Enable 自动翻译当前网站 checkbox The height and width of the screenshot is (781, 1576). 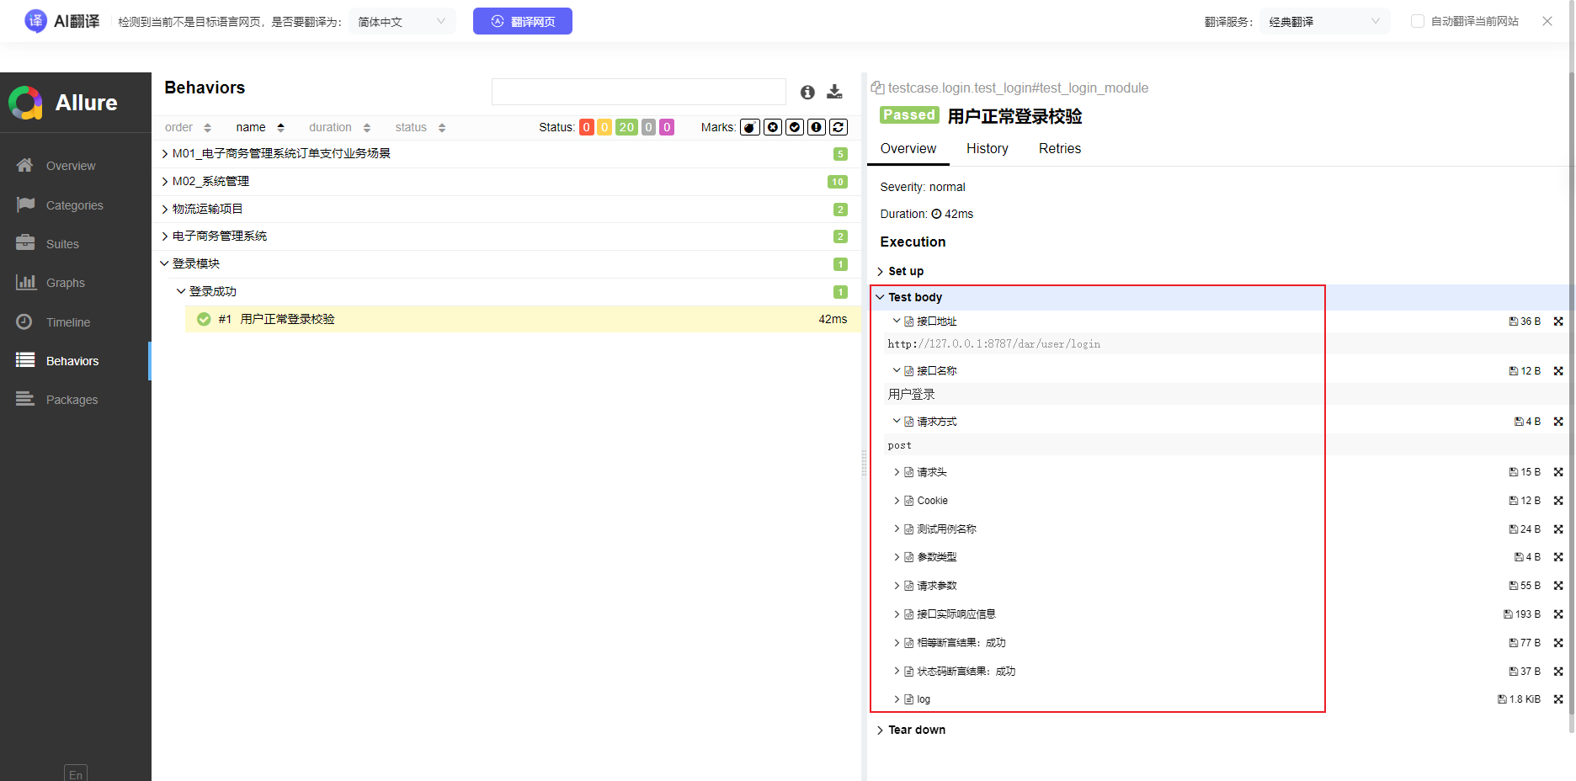[x=1418, y=21]
